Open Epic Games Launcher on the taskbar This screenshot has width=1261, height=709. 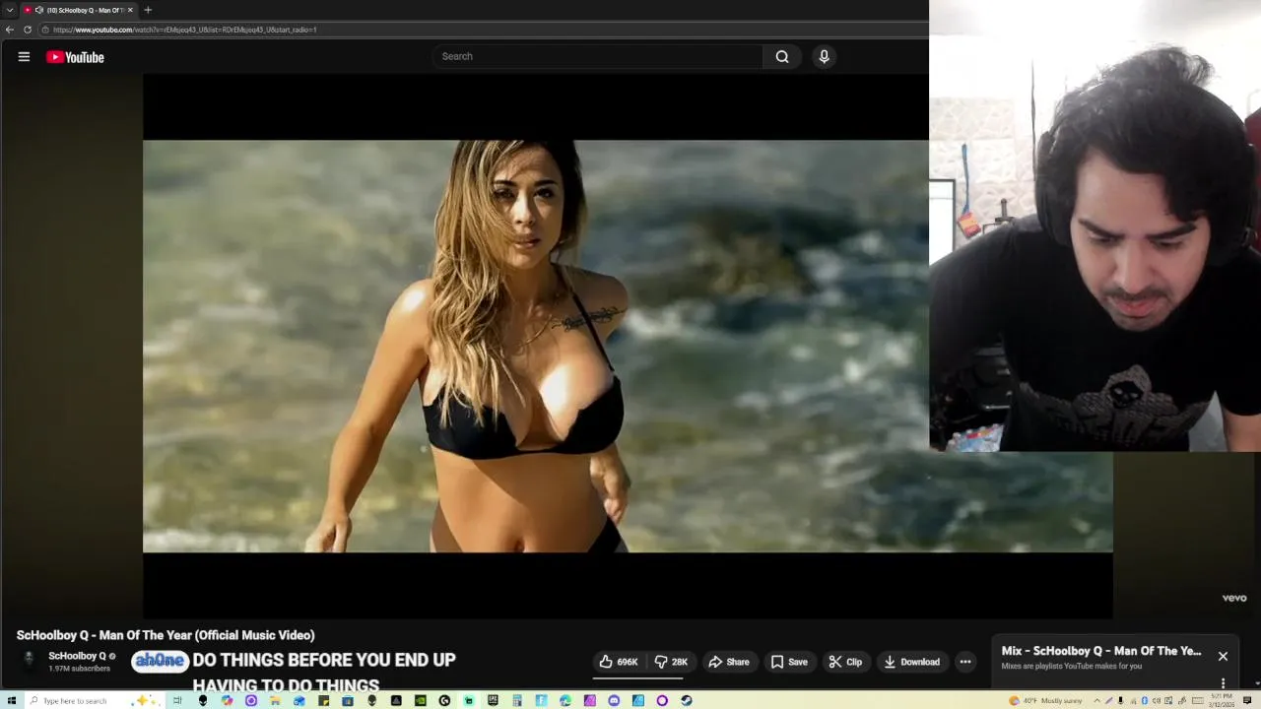493,700
